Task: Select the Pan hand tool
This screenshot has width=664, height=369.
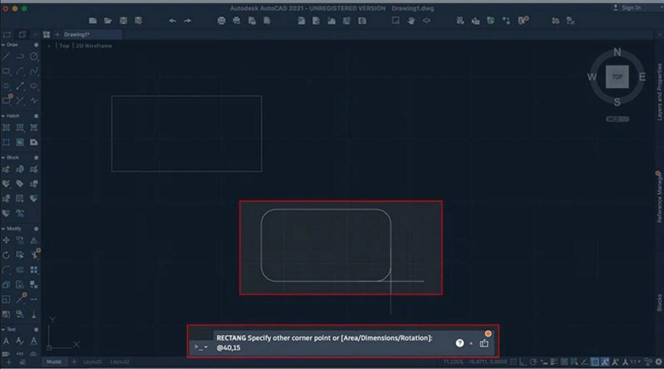Action: point(411,20)
